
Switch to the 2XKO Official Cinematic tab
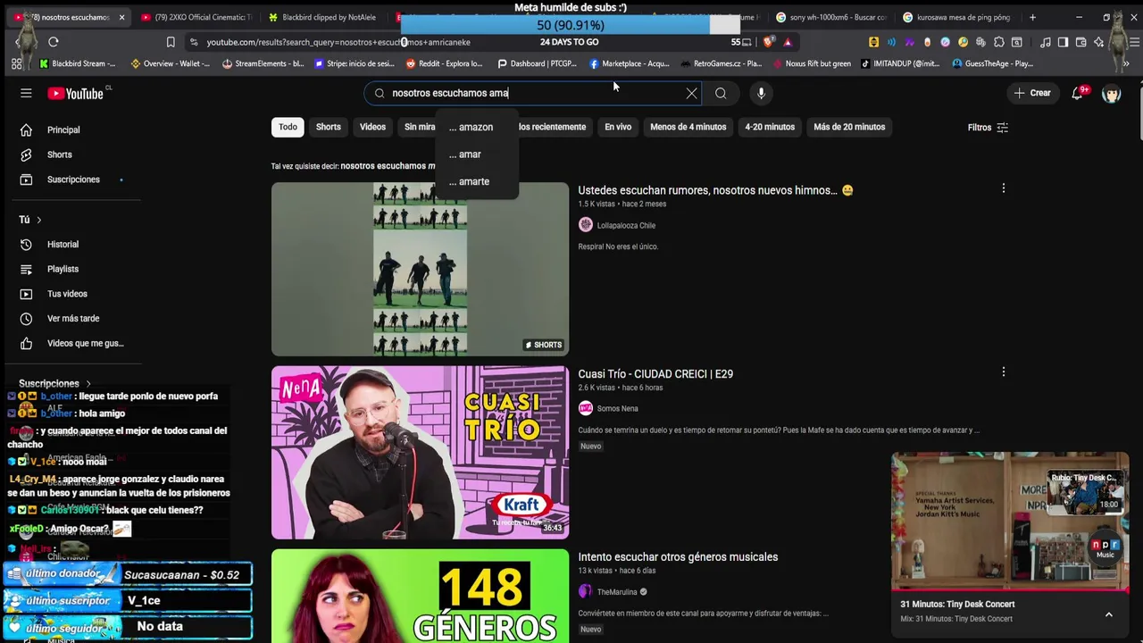click(x=196, y=17)
